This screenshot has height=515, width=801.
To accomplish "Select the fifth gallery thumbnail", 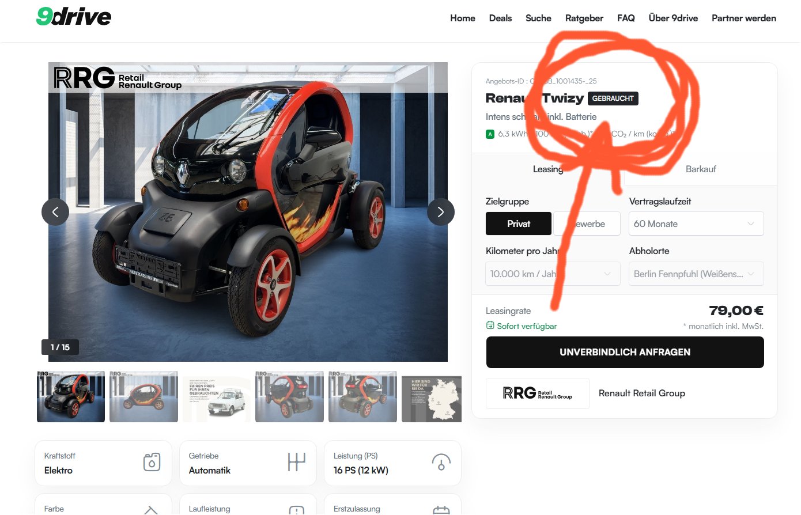I will tap(362, 396).
